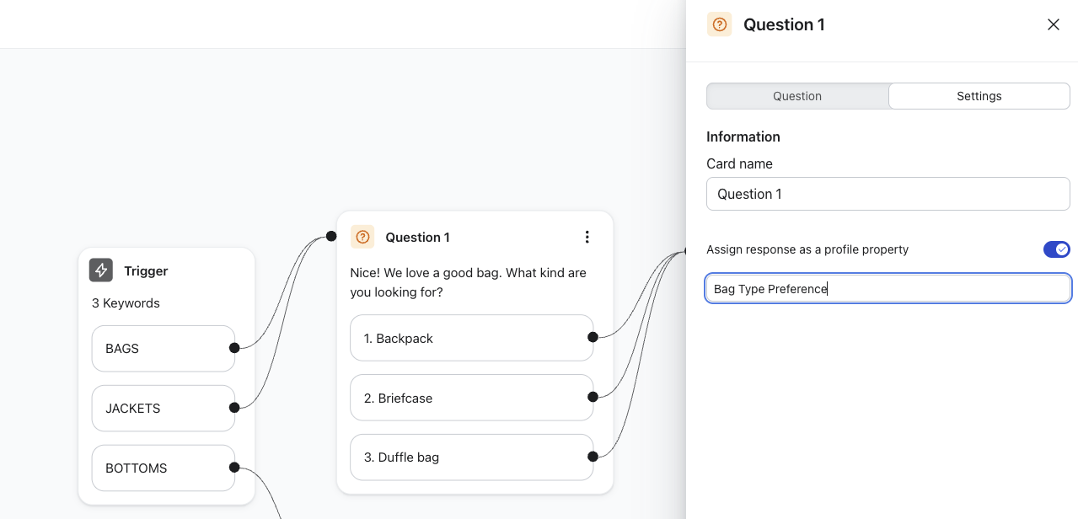Click the Question 1 card question-mark icon
This screenshot has height=519, width=1078.
point(362,237)
